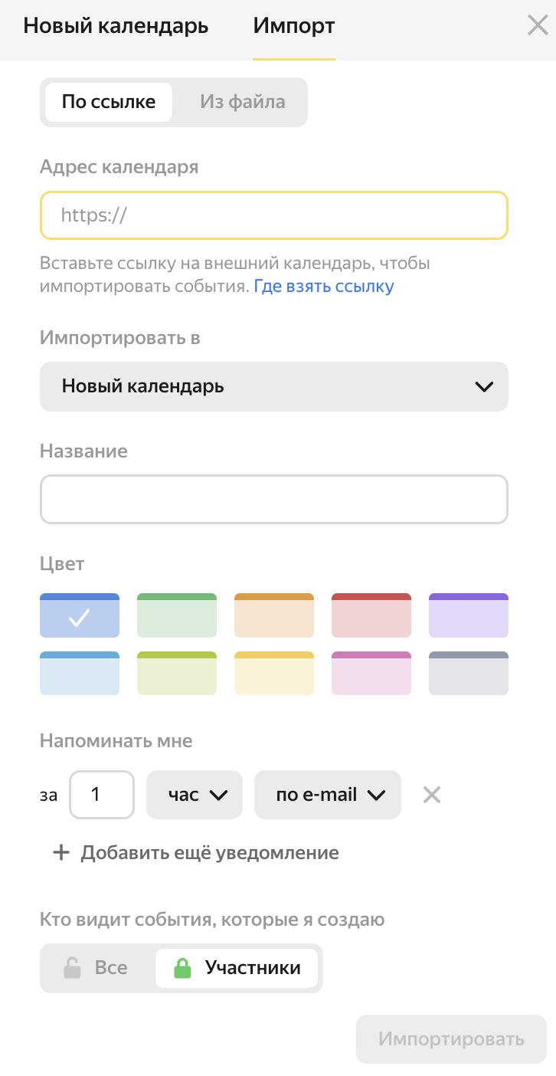Select the По ссылке import option

tap(109, 102)
